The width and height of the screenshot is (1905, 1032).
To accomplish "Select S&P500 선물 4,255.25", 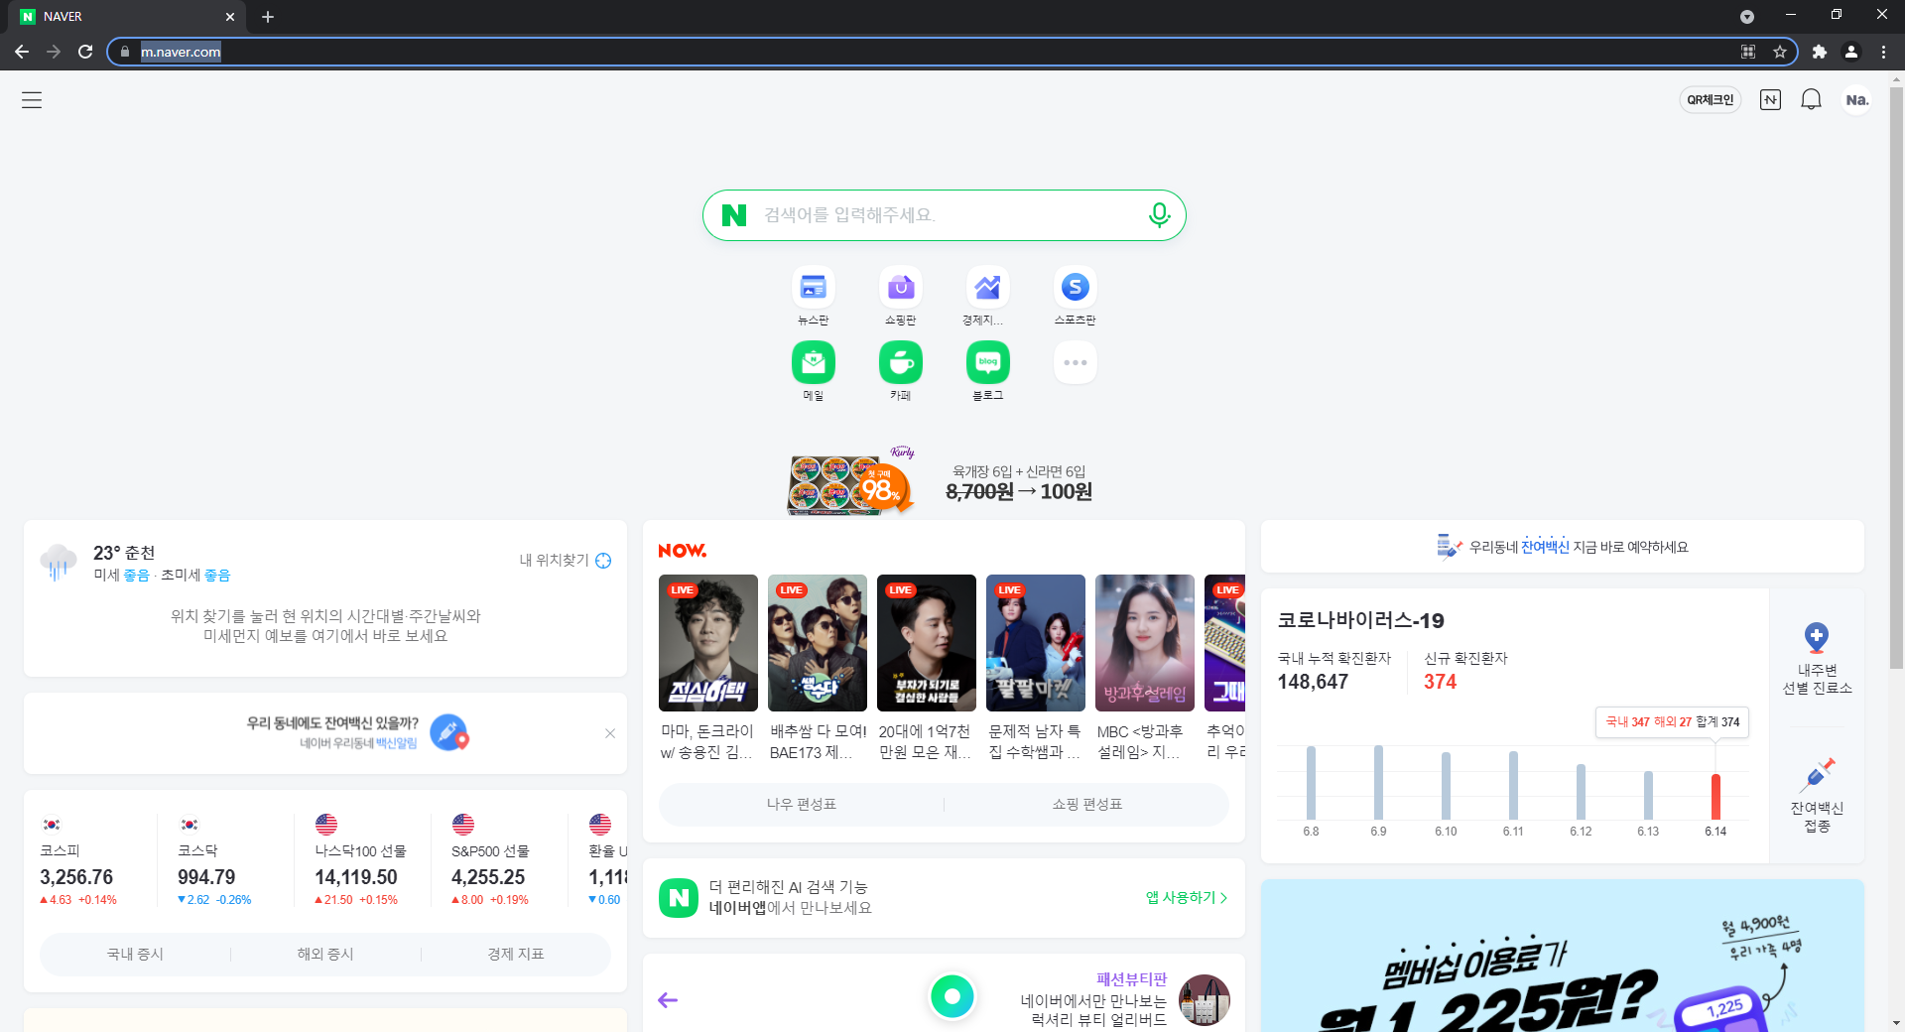I will click(493, 860).
